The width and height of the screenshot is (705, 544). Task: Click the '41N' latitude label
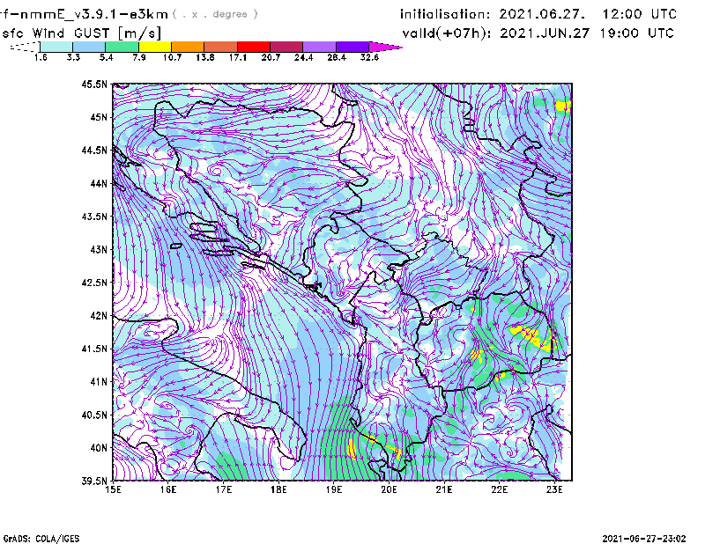point(99,382)
